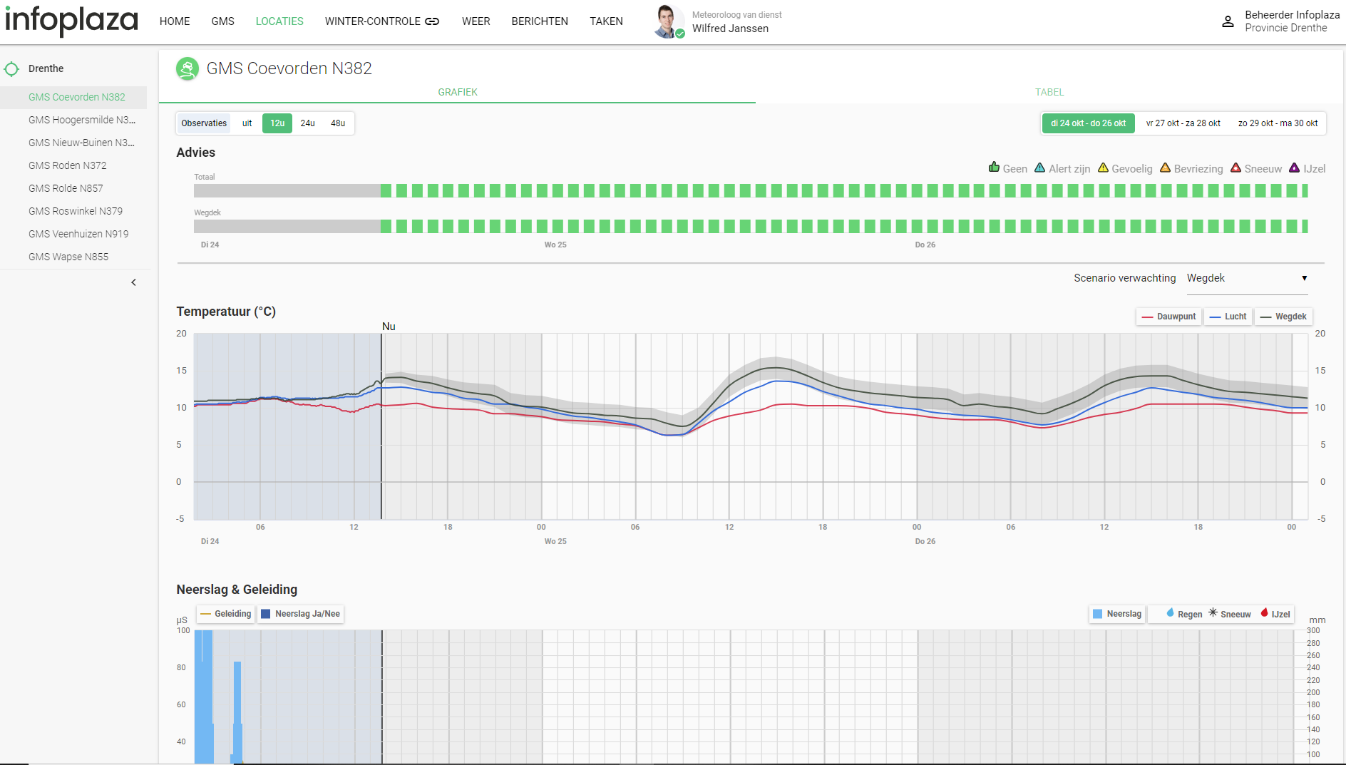Open the GMS menu
Image resolution: width=1346 pixels, height=765 pixels.
[222, 21]
